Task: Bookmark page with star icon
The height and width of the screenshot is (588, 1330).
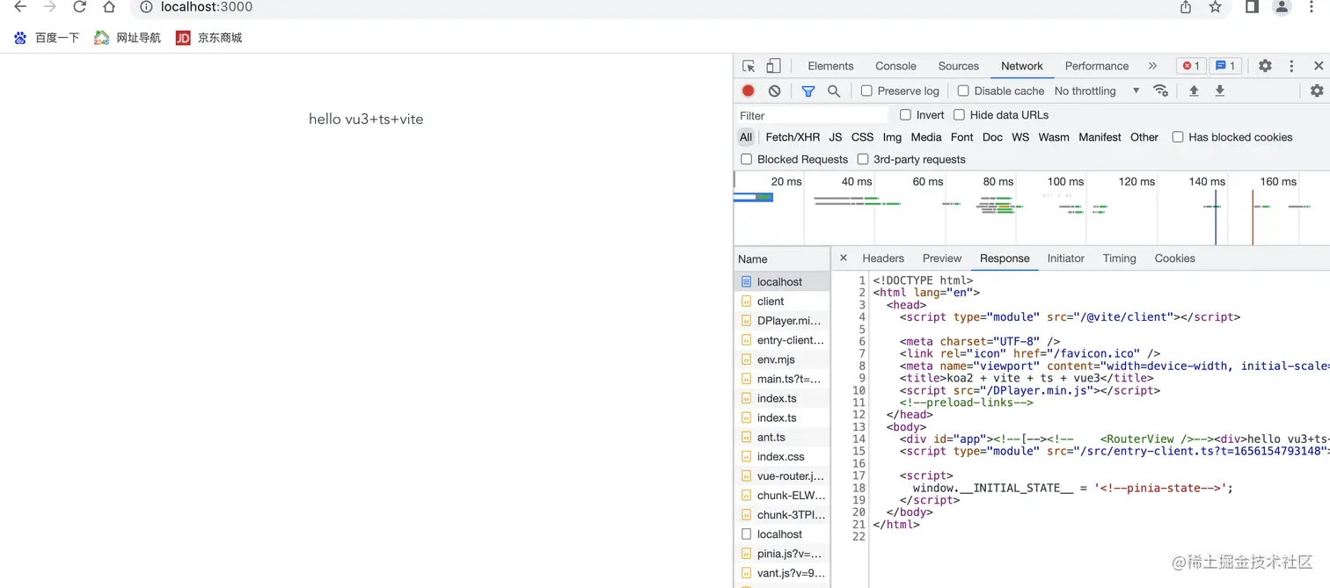Action: pyautogui.click(x=1216, y=7)
